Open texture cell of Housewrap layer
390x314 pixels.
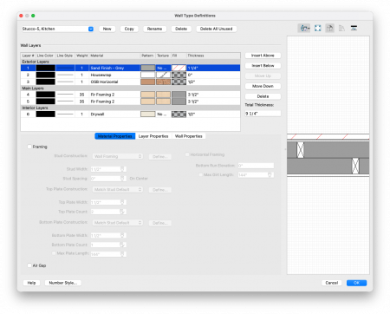tap(163, 75)
